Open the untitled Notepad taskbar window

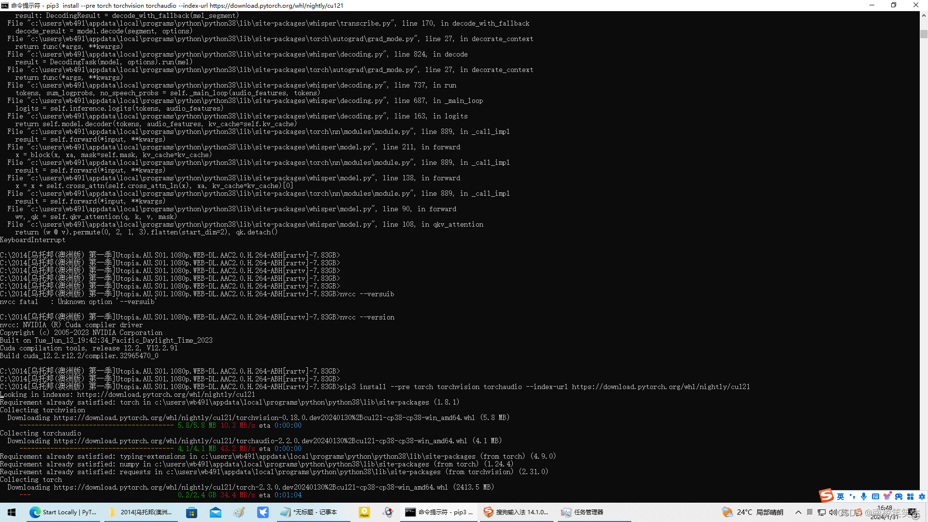coord(309,512)
